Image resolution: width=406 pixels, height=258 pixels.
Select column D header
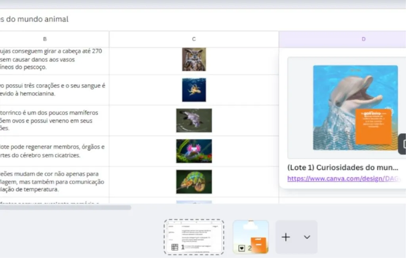pos(363,39)
